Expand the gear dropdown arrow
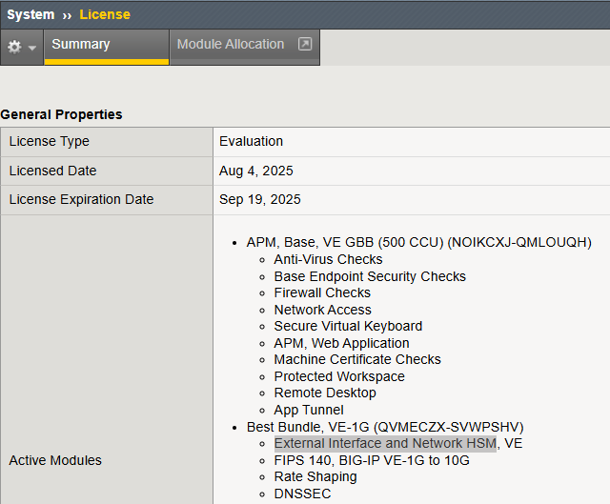This screenshot has width=610, height=504. click(32, 48)
